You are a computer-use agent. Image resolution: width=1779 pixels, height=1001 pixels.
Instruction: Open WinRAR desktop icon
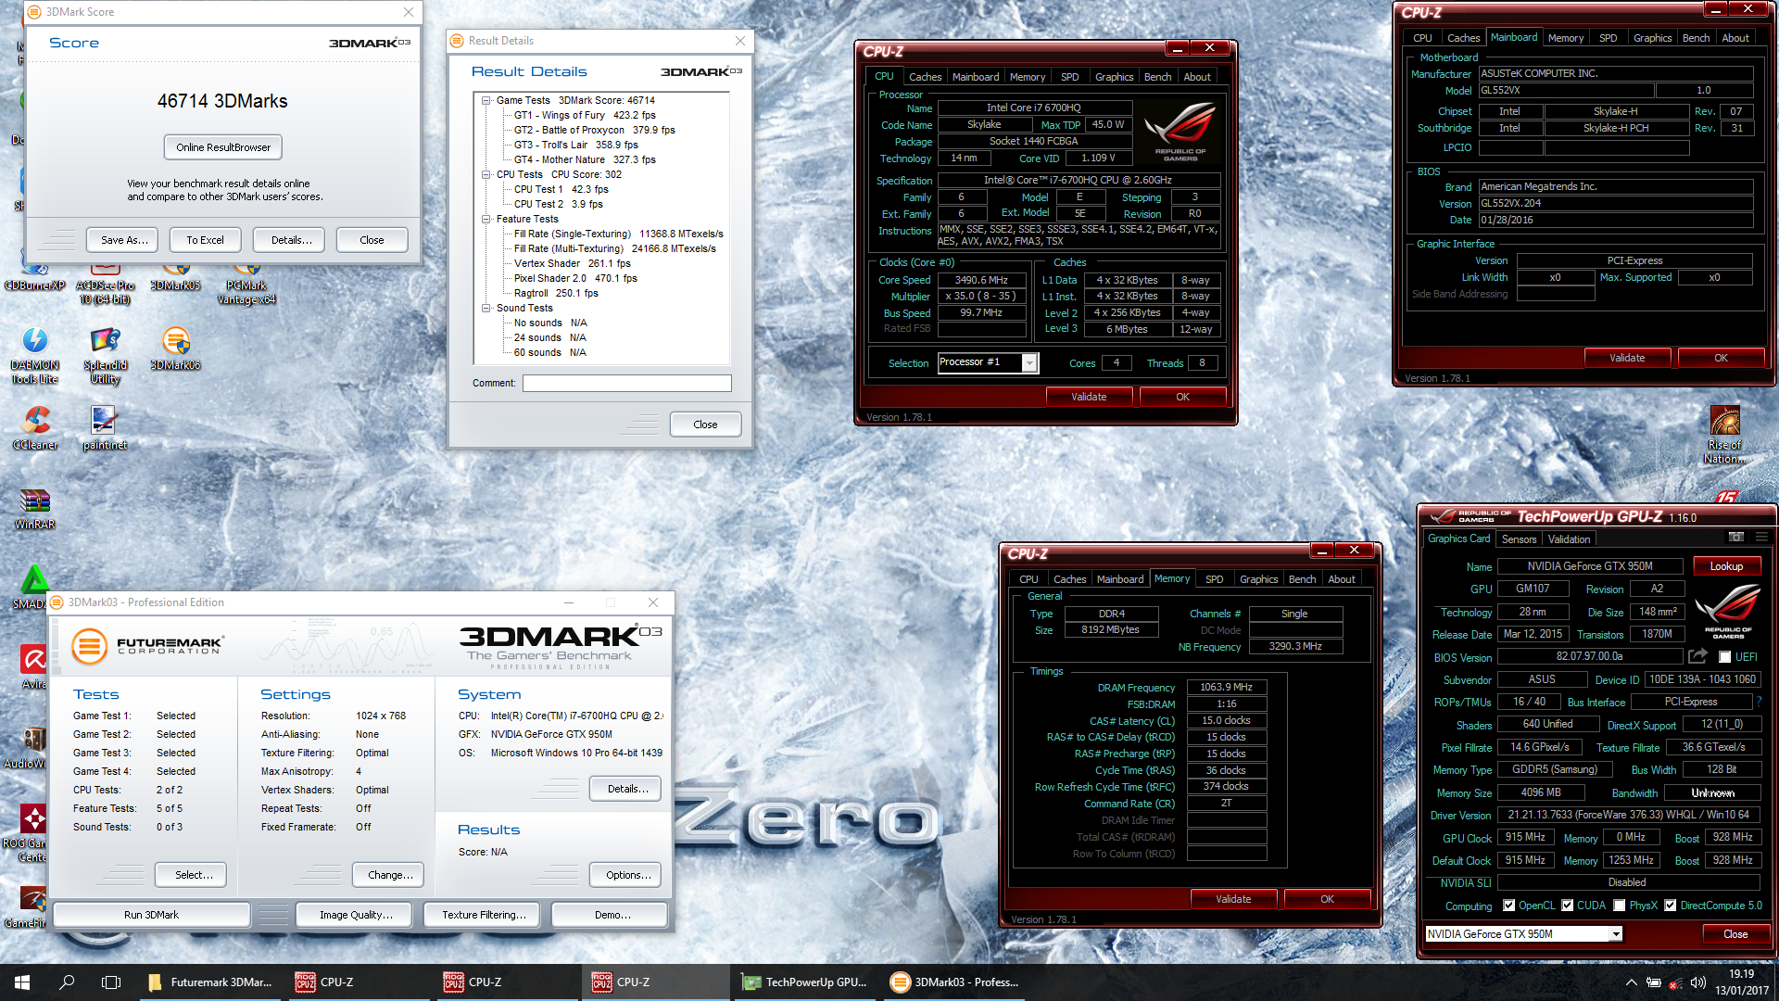pos(35,509)
